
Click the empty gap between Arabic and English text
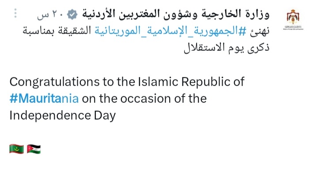pyautogui.click(x=142, y=65)
